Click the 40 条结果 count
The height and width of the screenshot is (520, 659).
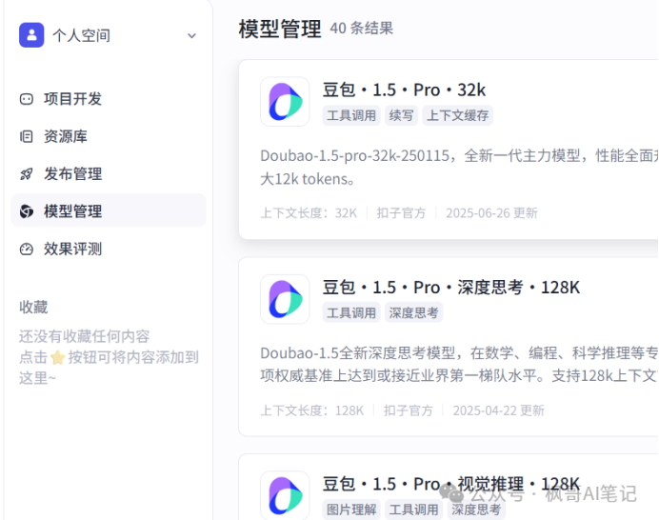(x=362, y=29)
